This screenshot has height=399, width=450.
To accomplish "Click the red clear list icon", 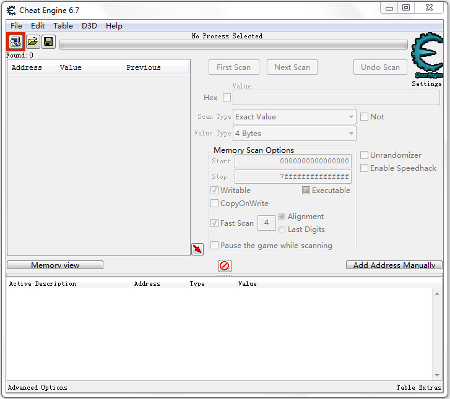I will point(225,265).
